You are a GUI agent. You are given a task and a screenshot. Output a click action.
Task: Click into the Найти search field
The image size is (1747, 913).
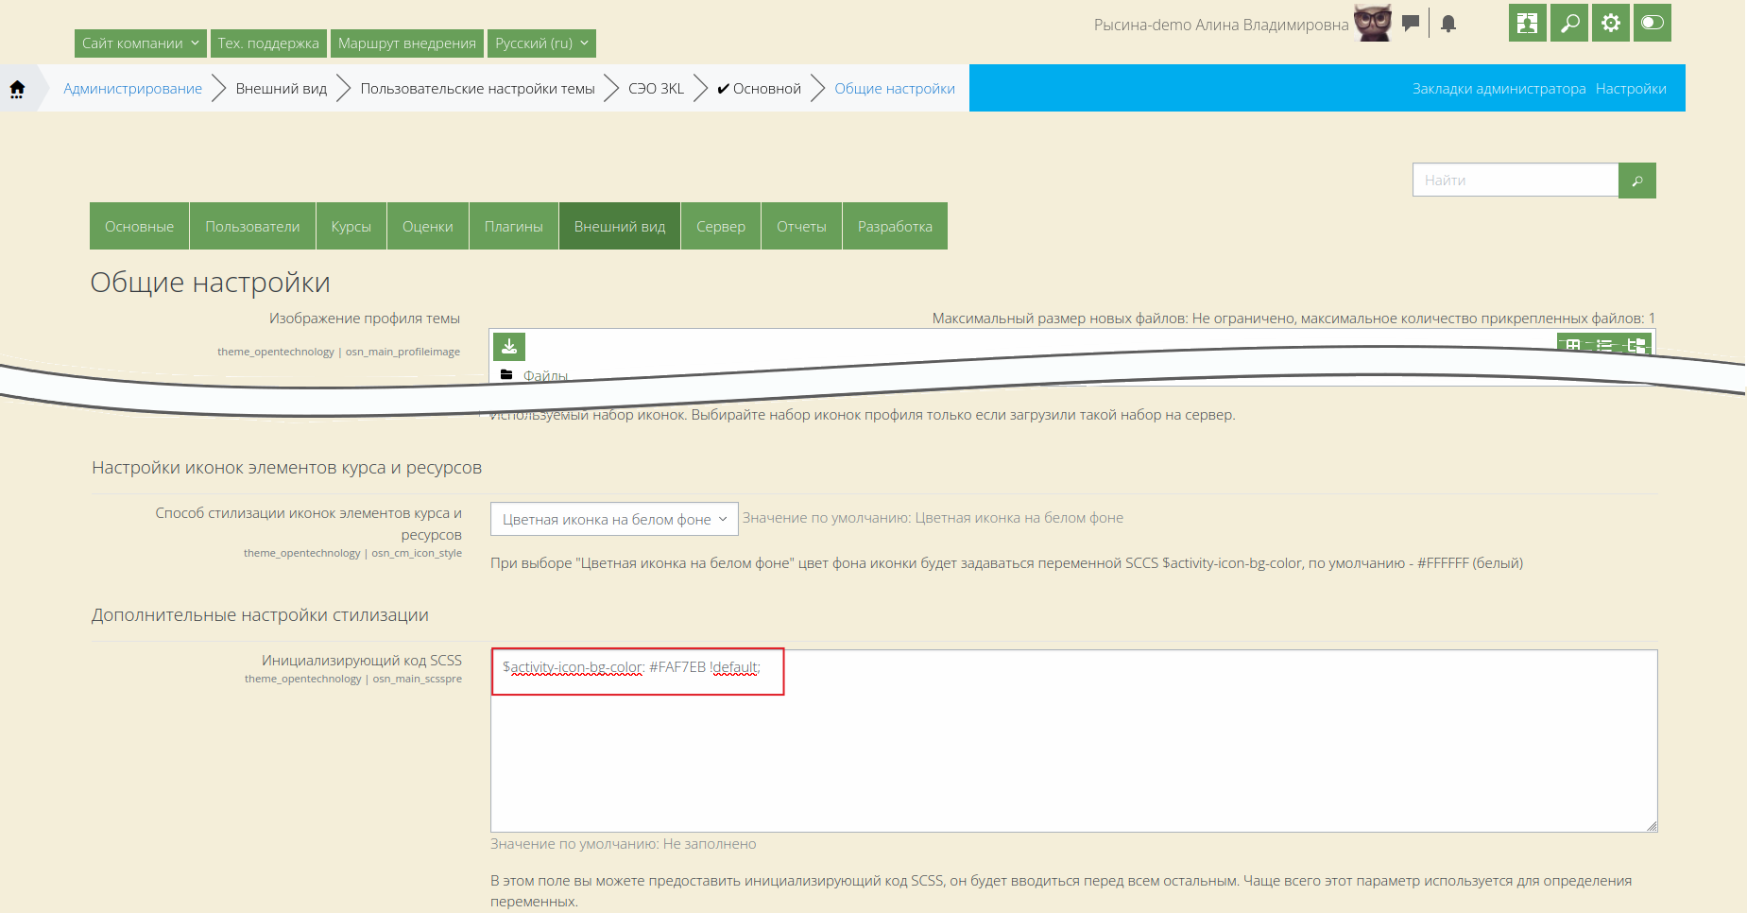pos(1515,181)
